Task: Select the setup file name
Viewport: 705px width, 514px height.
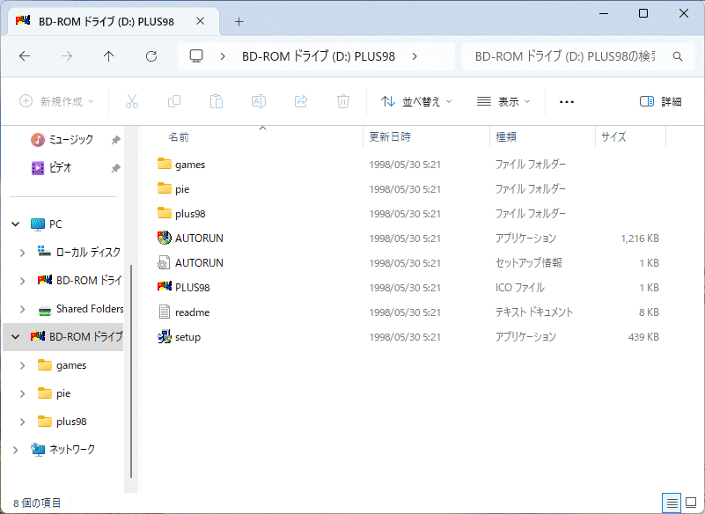Action: coord(188,337)
